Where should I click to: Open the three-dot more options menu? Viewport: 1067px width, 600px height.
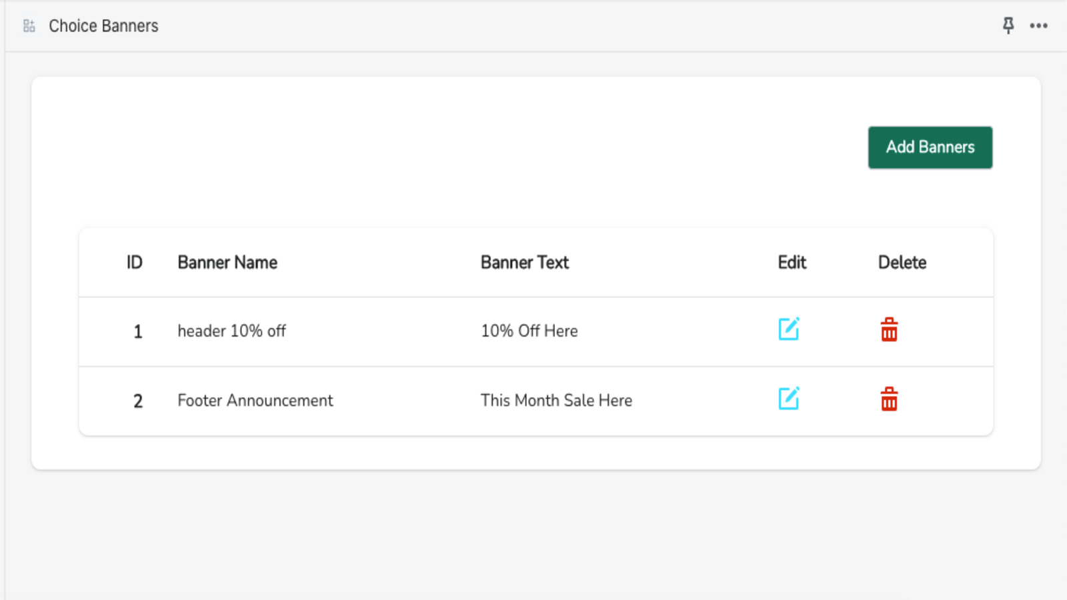point(1038,26)
